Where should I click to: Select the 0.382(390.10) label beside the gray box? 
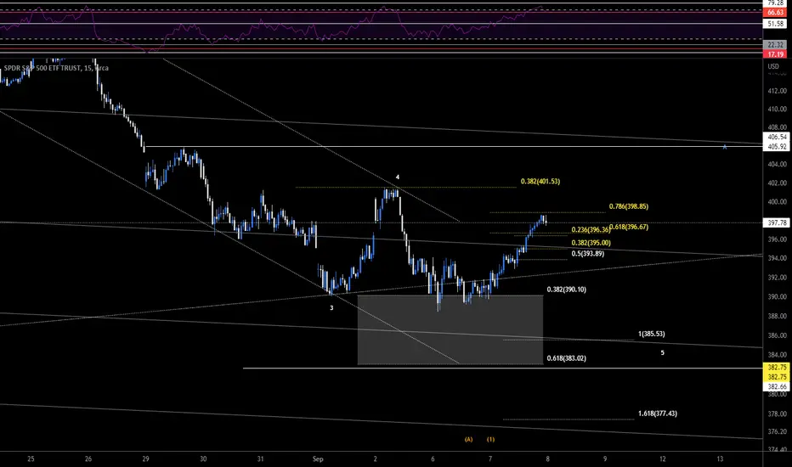[x=567, y=290]
